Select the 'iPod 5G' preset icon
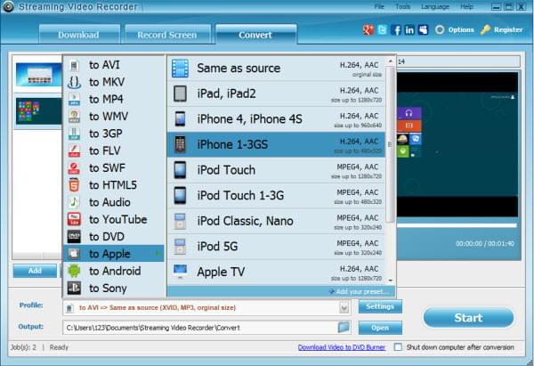534x366 pixels. click(x=180, y=247)
